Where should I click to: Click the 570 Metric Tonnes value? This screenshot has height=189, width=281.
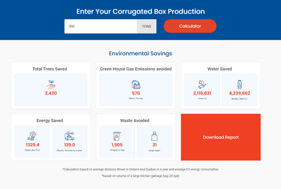[136, 93]
